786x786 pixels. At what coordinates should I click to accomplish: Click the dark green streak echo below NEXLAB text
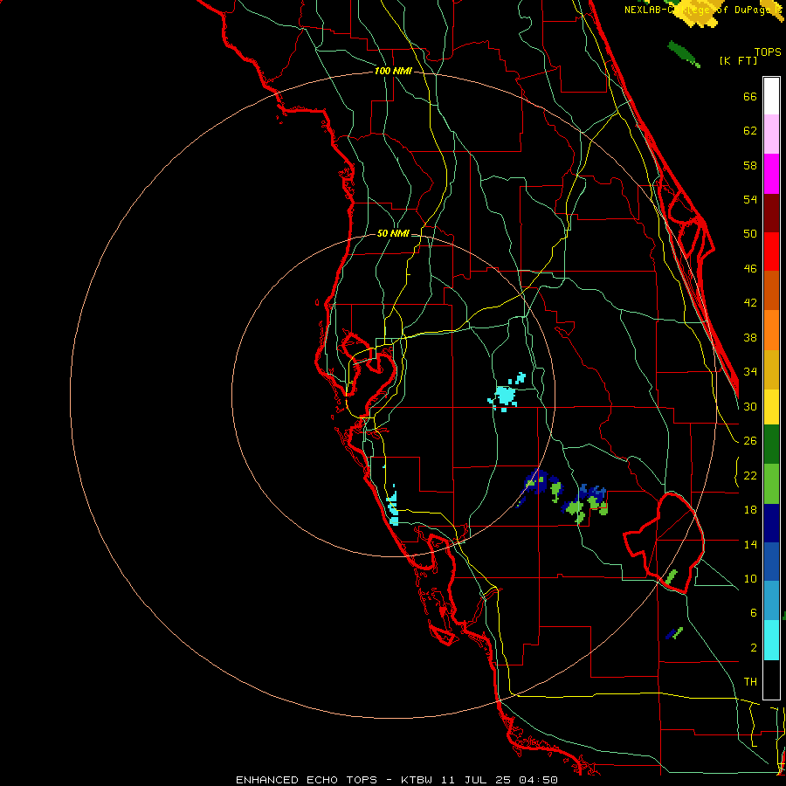coord(684,55)
